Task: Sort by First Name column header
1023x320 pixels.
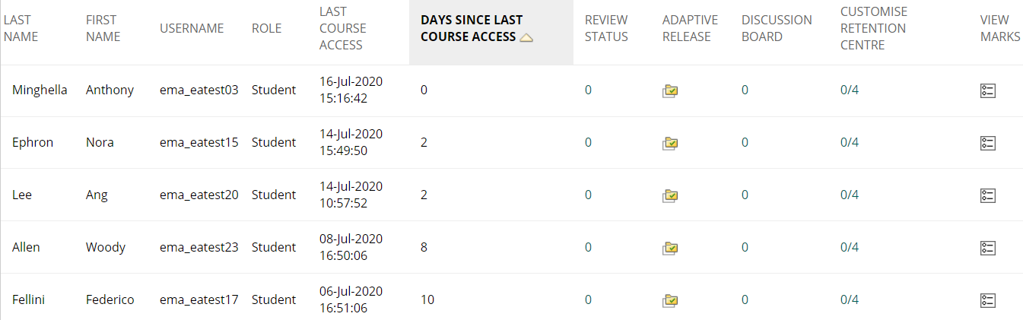Action: (x=103, y=28)
